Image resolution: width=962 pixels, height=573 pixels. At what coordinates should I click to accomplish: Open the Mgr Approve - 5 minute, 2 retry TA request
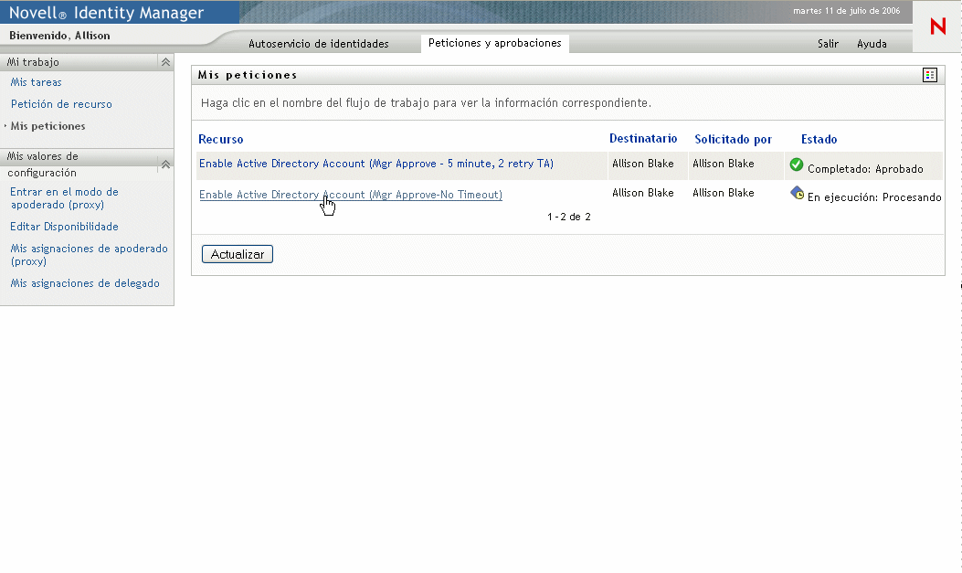[376, 164]
